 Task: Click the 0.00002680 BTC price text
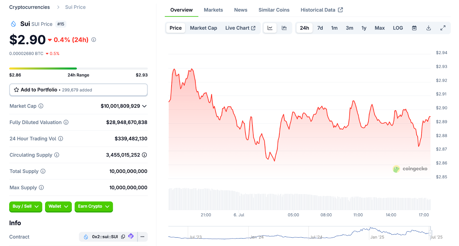coord(26,54)
